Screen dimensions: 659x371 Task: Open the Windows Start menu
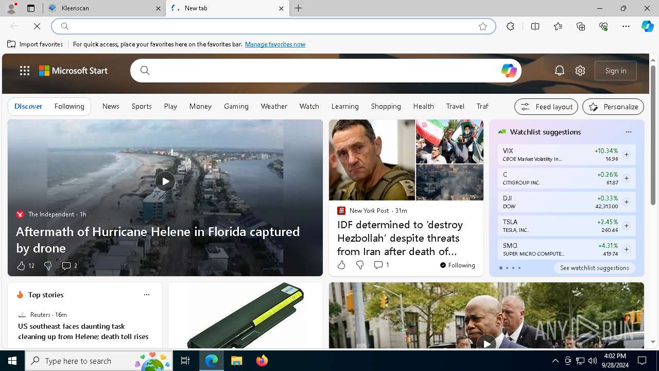(12, 361)
